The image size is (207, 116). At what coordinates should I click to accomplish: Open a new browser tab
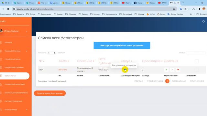[183, 3]
